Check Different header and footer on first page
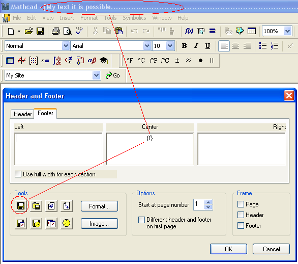 [141, 220]
